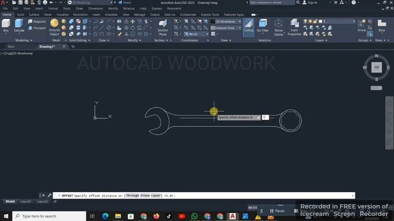Screen dimensions: 394x221
Task: Open WhatsApp from the taskbar
Action: pos(195,216)
